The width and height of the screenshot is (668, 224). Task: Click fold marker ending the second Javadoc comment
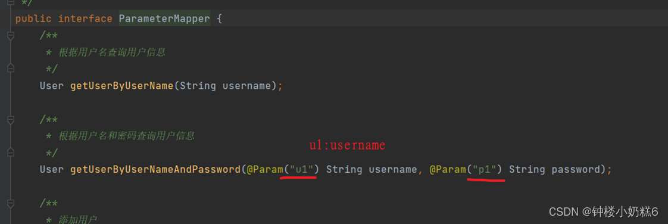click(x=11, y=153)
